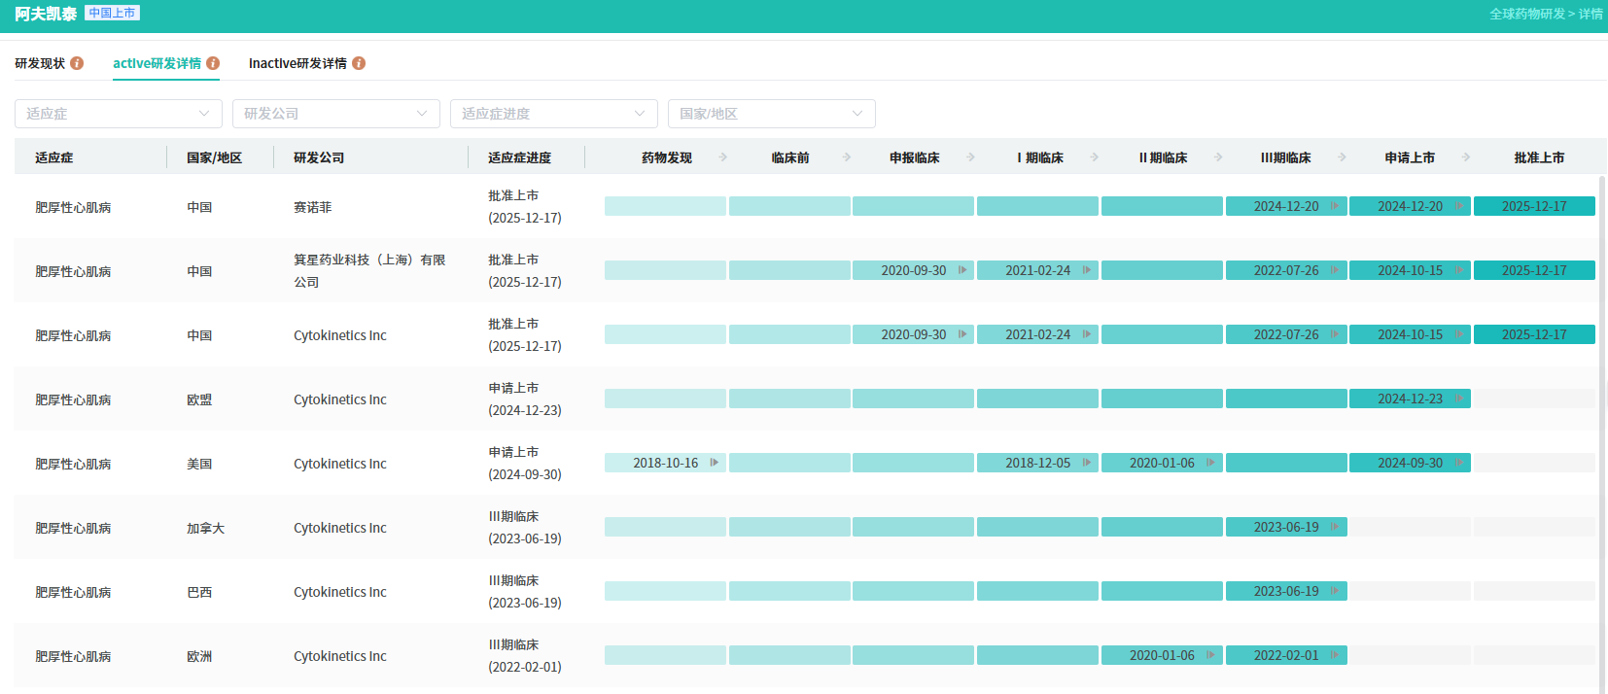
Task: Click info icon beside inactive研发详情 tab
Action: point(359,63)
